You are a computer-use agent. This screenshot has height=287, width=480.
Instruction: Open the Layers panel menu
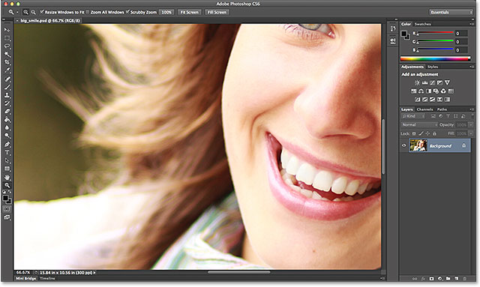tap(472, 109)
